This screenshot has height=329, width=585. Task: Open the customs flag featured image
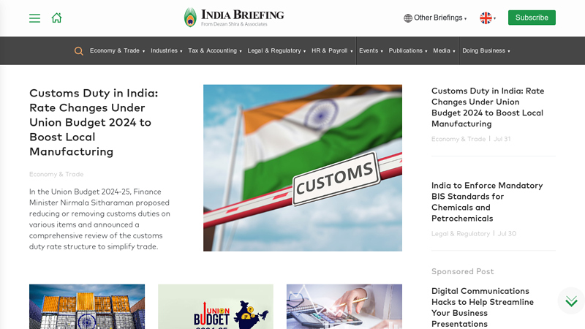303,168
